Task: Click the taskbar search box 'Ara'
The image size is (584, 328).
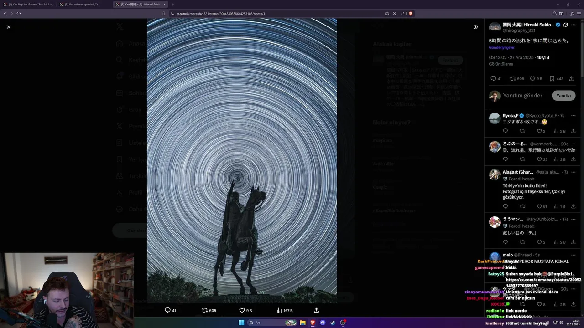Action: pyautogui.click(x=272, y=323)
